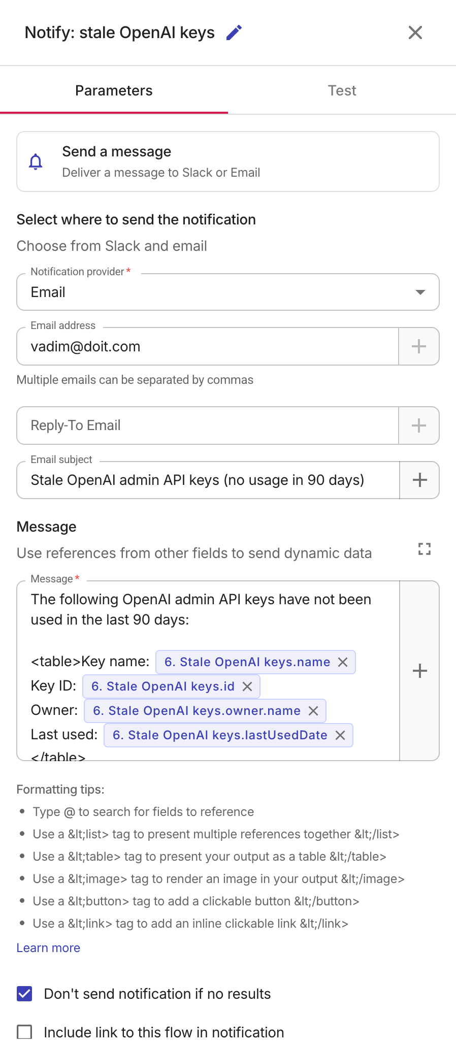Screen dimensions: 456x1047
Task: Open the Notification provider dropdown
Action: 228,292
